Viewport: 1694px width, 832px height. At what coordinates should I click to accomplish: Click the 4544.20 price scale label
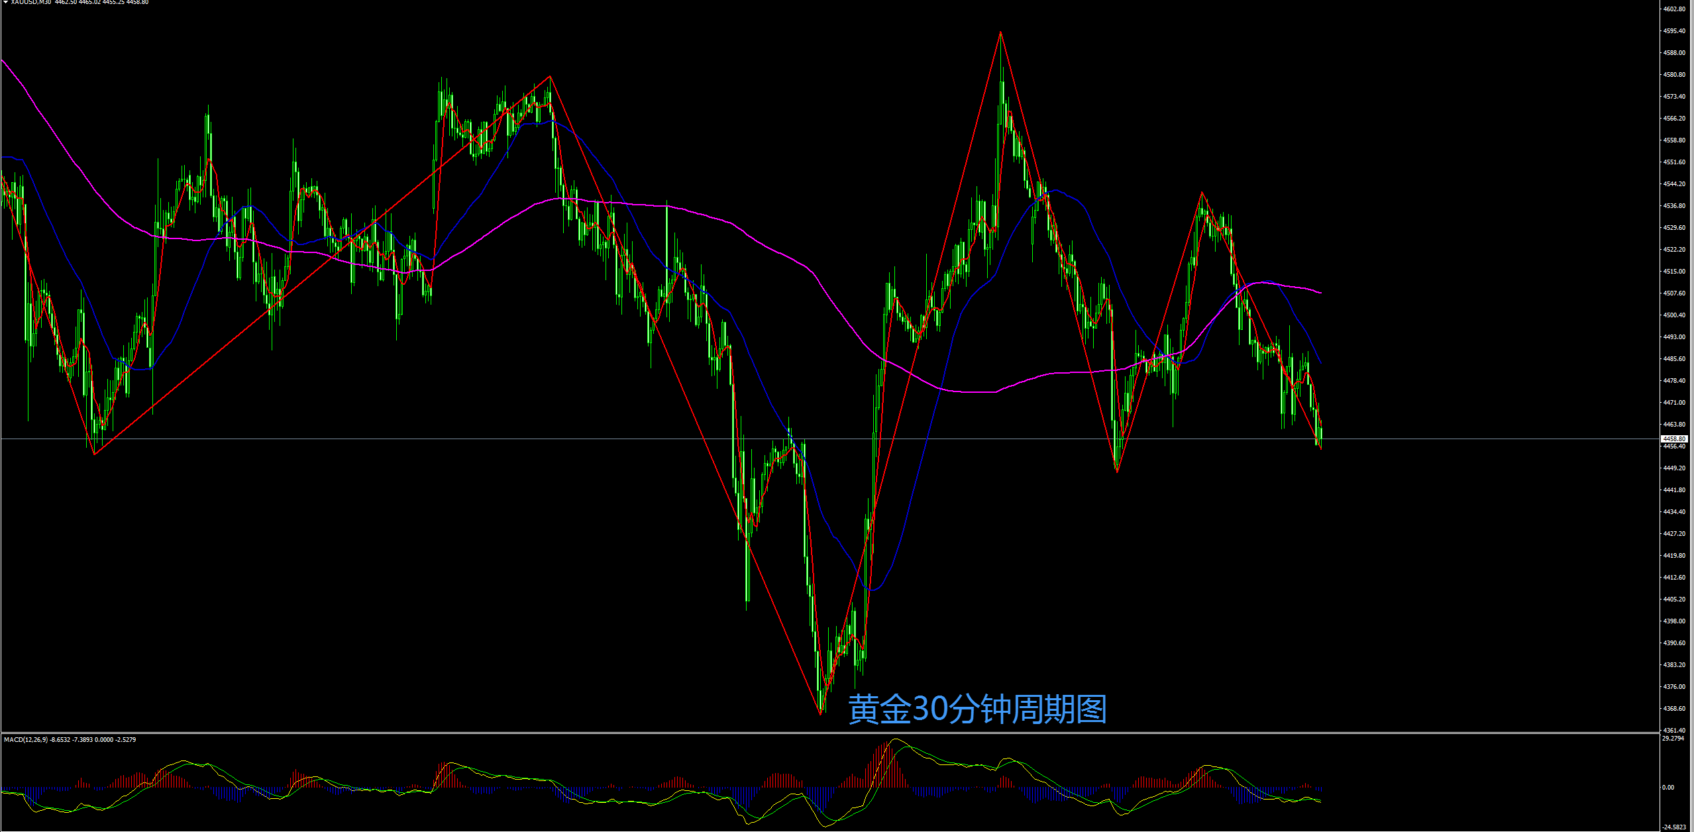click(1674, 183)
